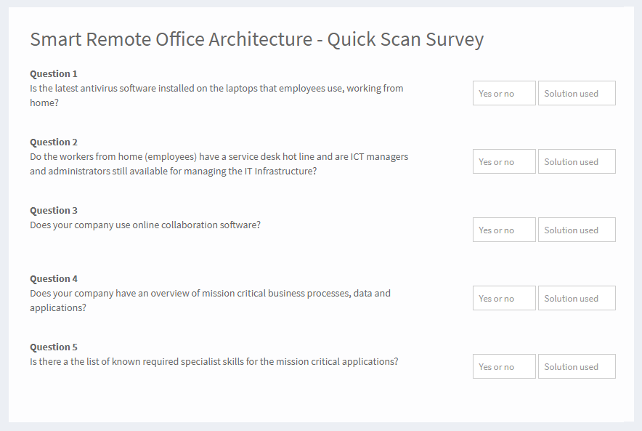This screenshot has height=431, width=642.
Task: Activate the Question 4 'Yes or no' field
Action: (504, 298)
